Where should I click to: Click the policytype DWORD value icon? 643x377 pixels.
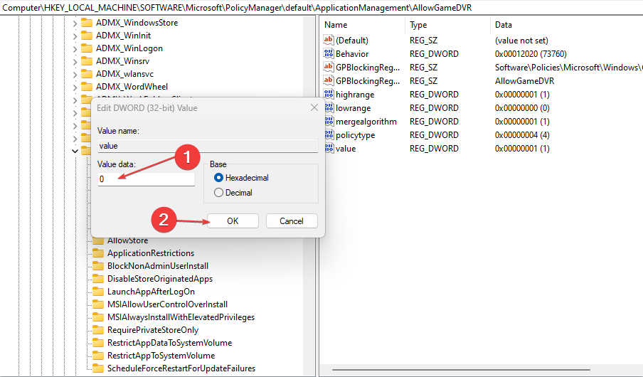[329, 134]
